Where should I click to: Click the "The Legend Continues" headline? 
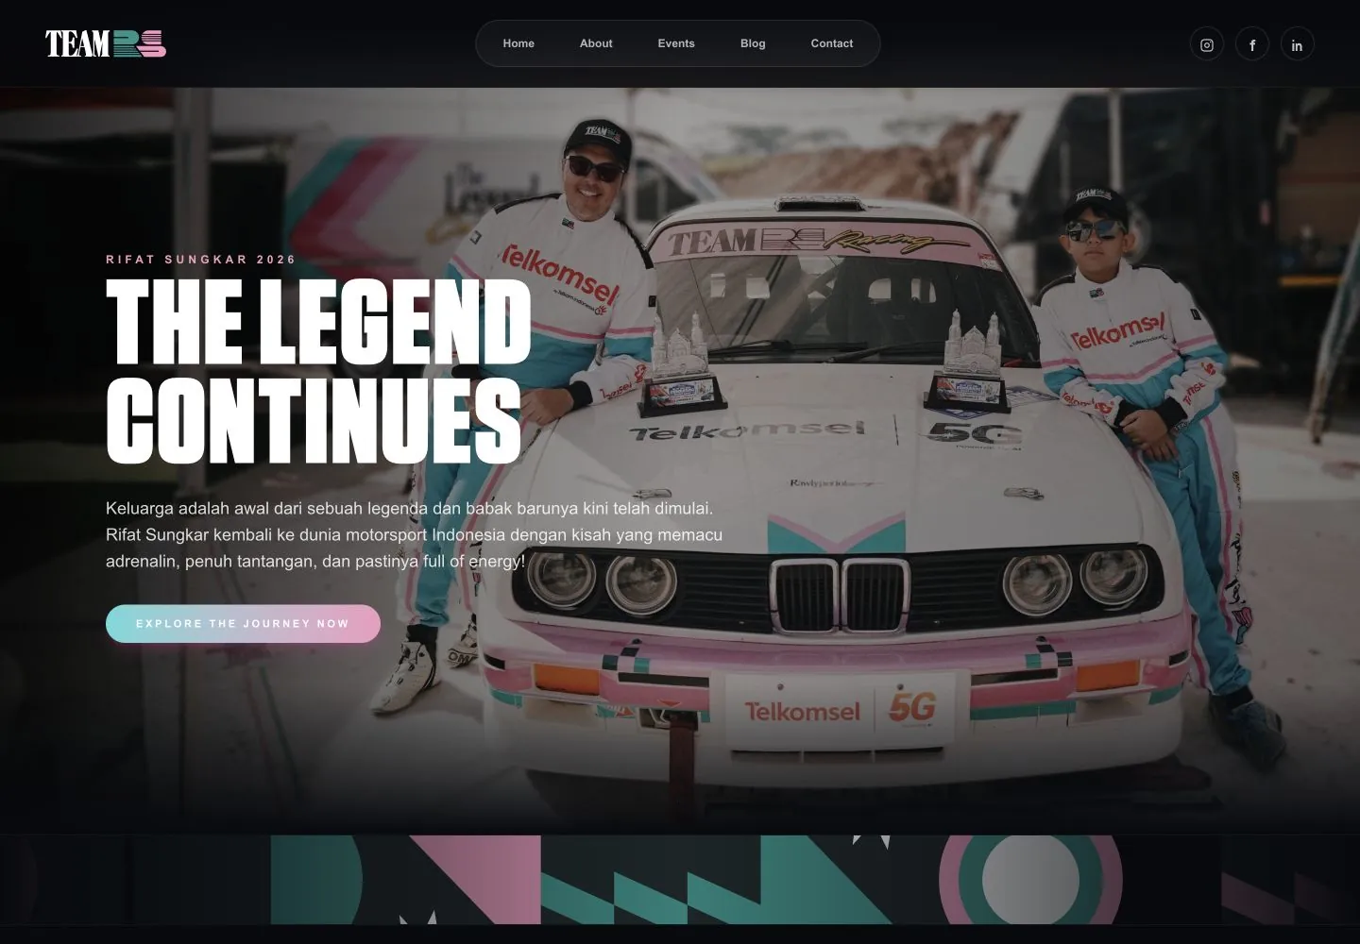[x=318, y=372]
